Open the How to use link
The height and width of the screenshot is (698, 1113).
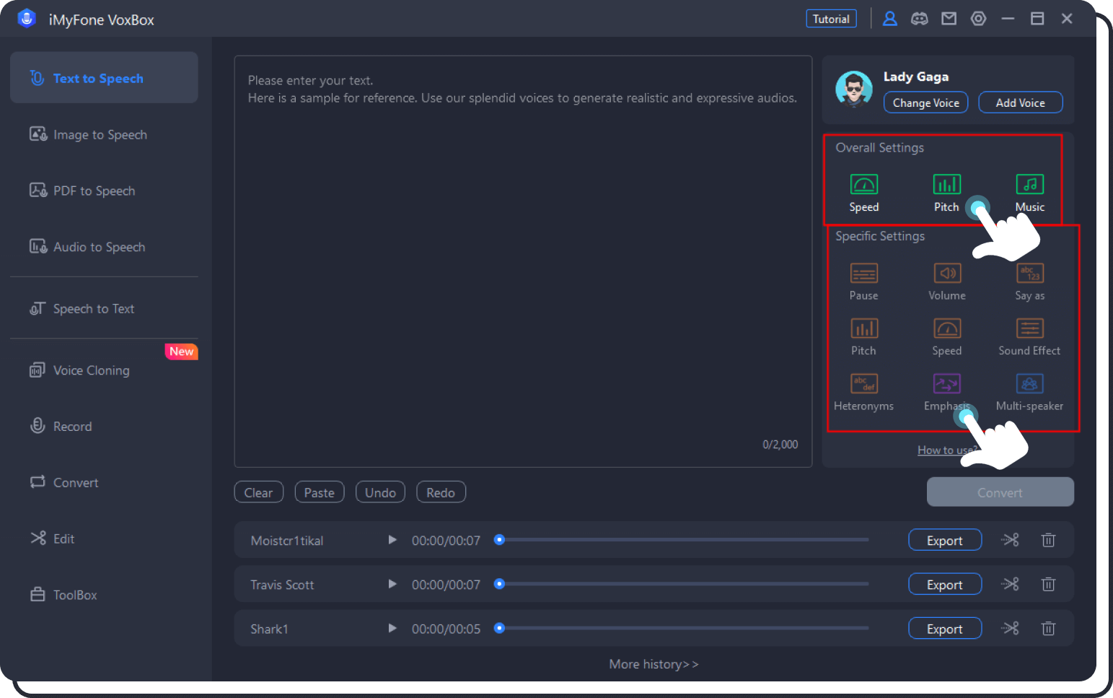pyautogui.click(x=947, y=450)
